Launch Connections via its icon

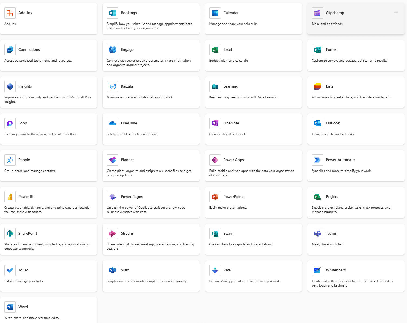point(10,50)
